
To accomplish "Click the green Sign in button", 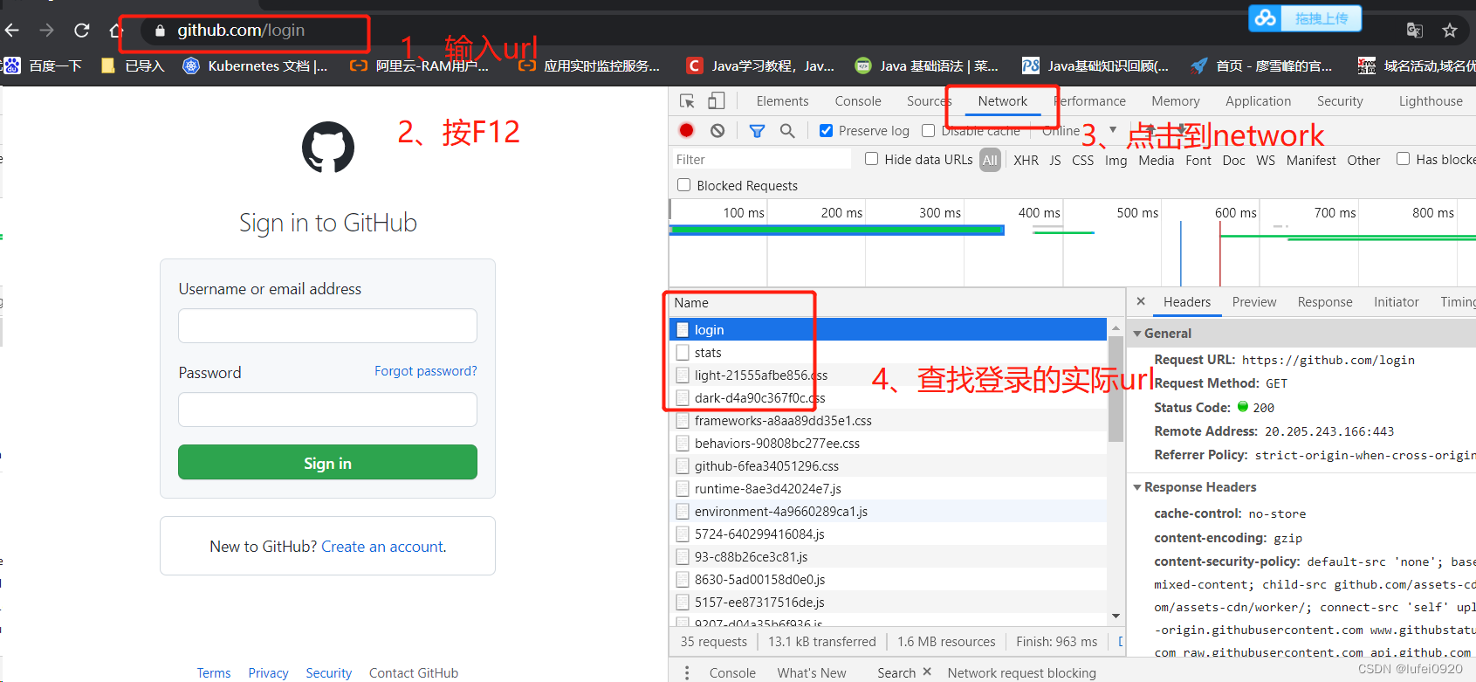I will (327, 462).
